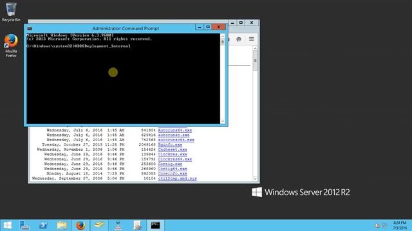Select the Mozilla Firefox desktop shortcut

(x=11, y=46)
